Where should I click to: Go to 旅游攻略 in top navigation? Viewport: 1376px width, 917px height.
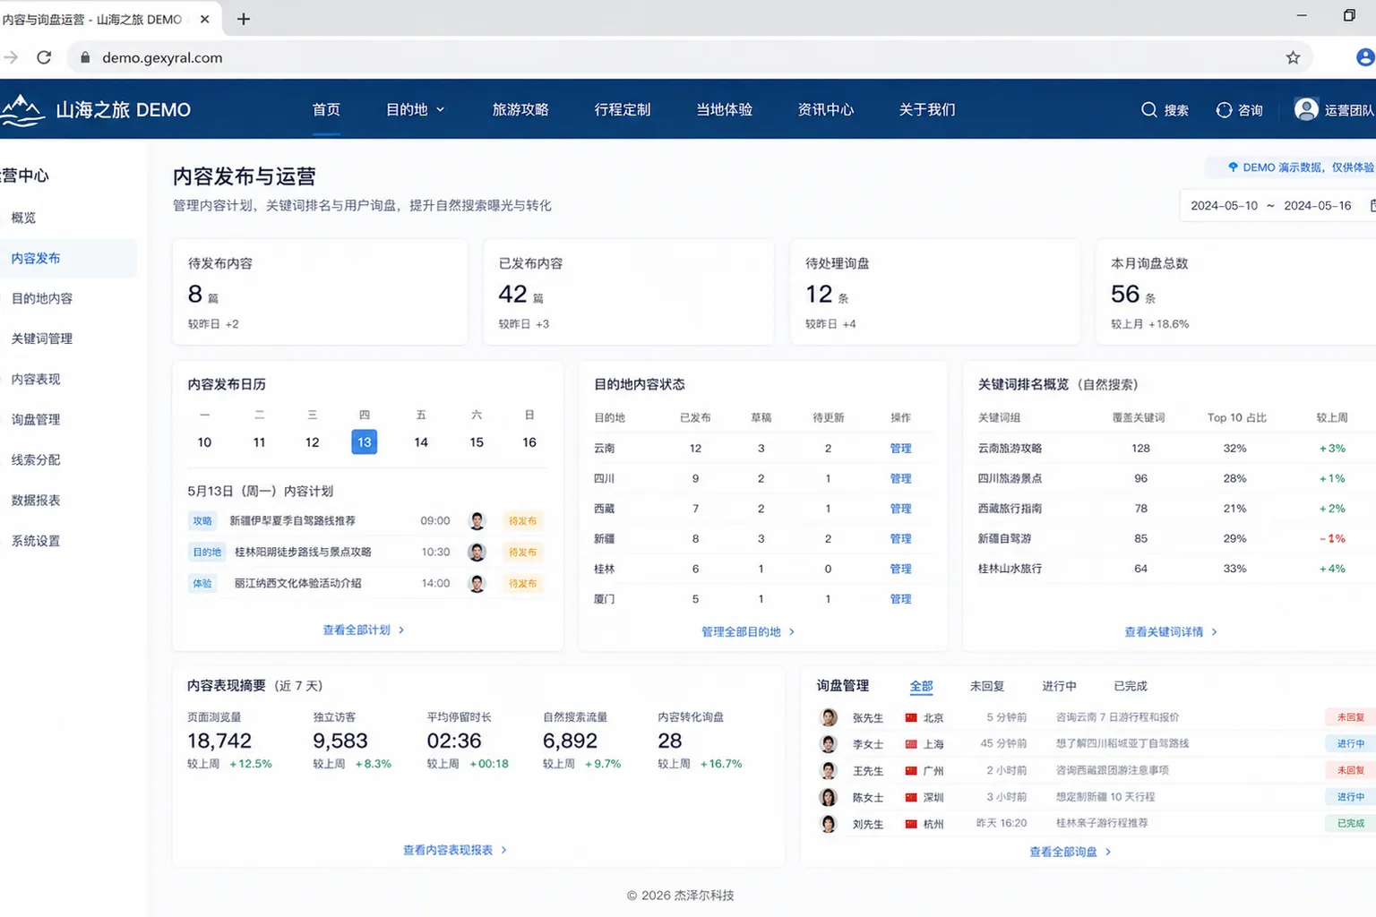[520, 109]
